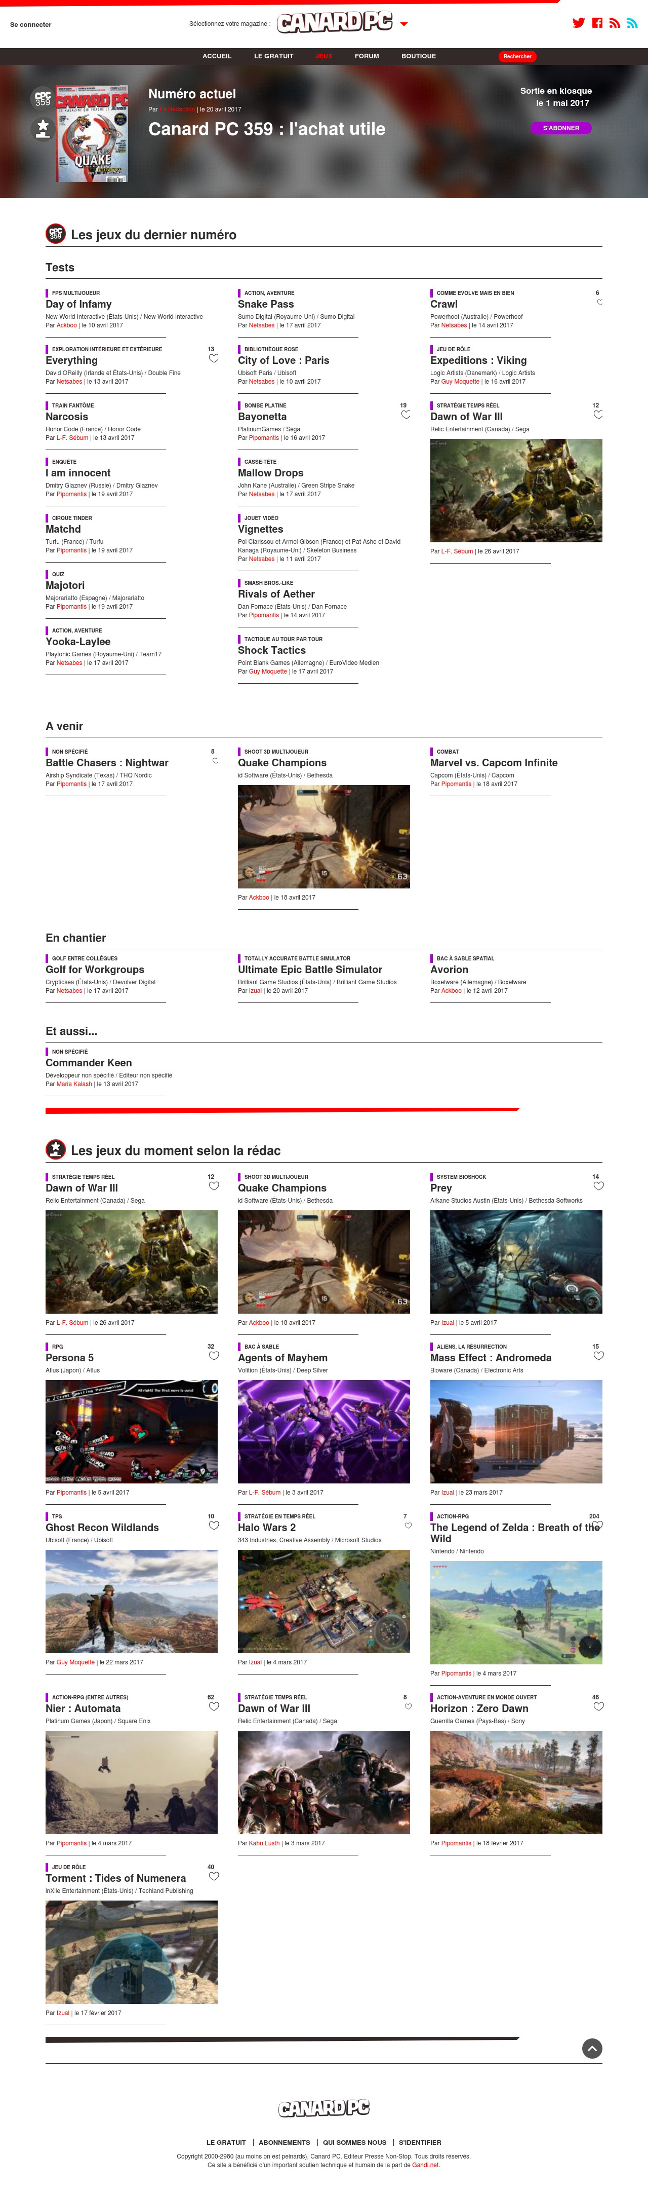This screenshot has height=2195, width=648.
Task: Go to ACCUEIL in navigation bar
Action: click(x=217, y=56)
